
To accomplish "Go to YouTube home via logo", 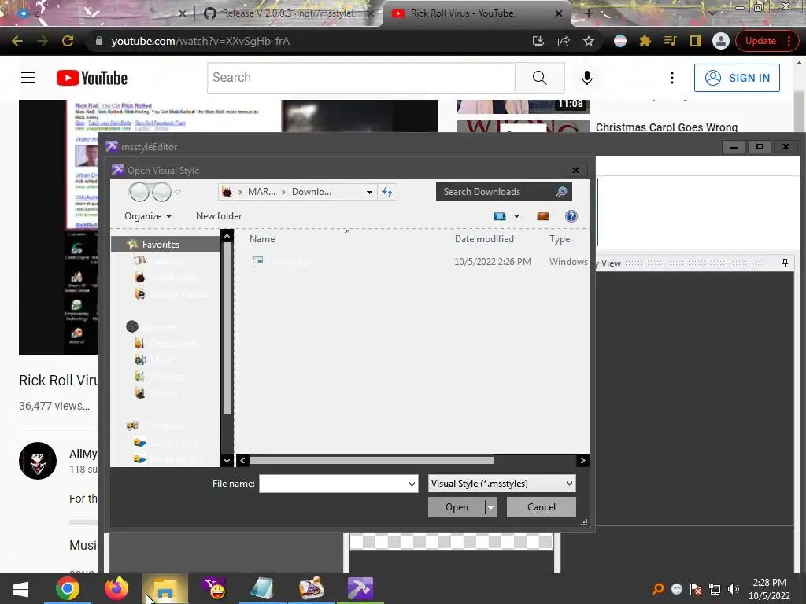I will click(92, 78).
